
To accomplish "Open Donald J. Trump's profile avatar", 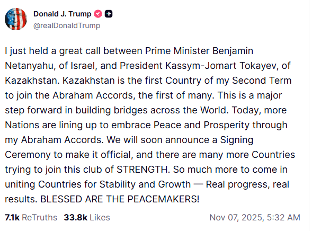I will coord(16,19).
